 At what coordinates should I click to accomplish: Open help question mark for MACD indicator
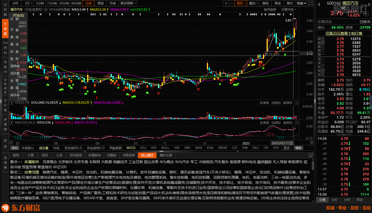[11, 122]
